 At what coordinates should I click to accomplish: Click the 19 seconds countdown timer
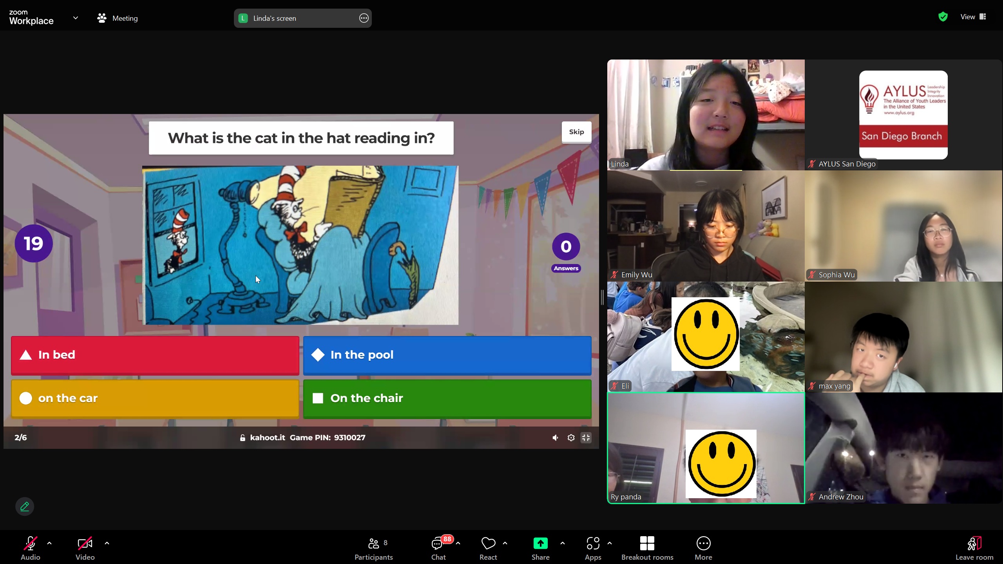tap(34, 243)
